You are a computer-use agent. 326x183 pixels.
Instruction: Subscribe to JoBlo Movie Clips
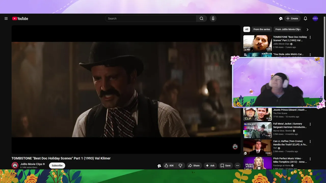coord(57,165)
